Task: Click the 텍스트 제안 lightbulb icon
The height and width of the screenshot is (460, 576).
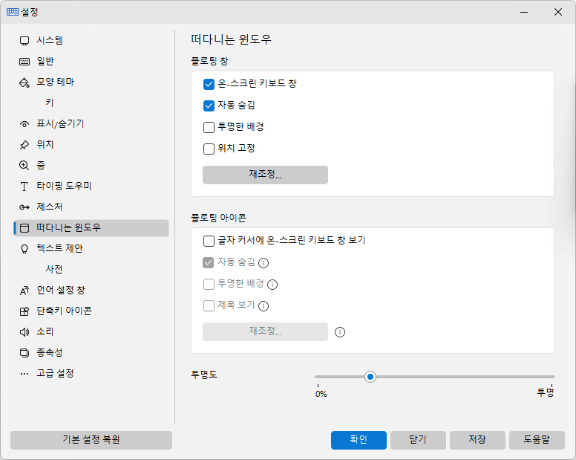Action: tap(24, 249)
